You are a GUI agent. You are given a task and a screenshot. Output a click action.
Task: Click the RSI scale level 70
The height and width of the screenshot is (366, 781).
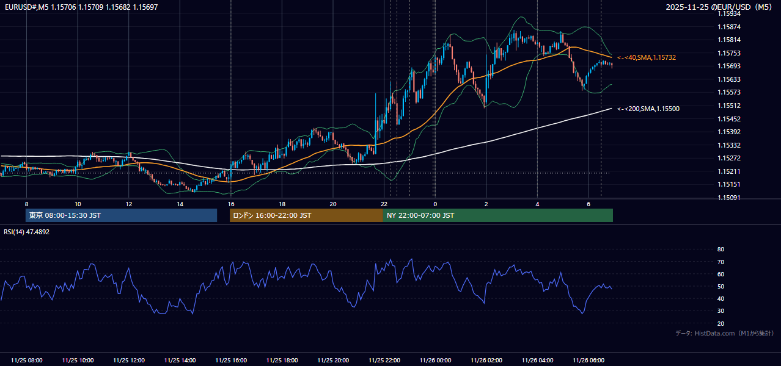721,262
